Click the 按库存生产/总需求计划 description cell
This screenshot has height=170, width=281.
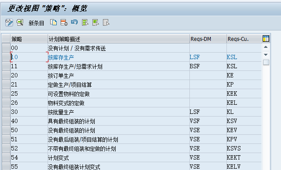point(118,66)
